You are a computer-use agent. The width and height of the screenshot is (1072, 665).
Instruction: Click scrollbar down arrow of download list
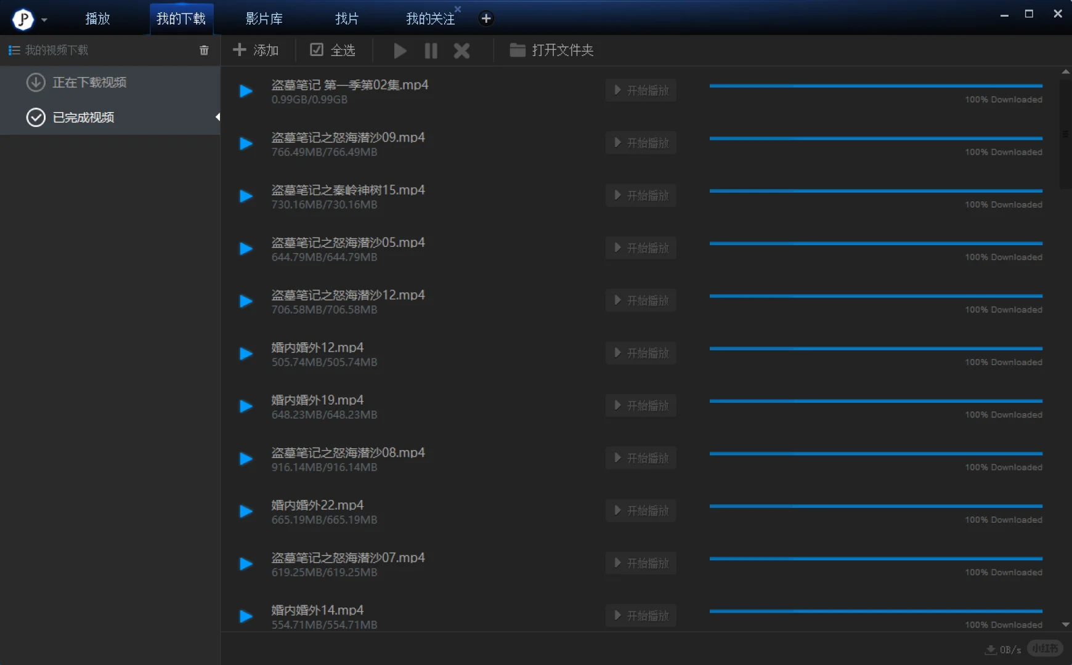(1066, 624)
